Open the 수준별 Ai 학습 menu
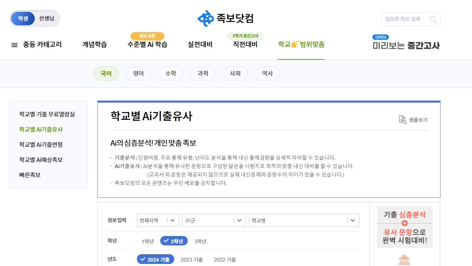Image resolution: width=472 pixels, height=266 pixels. [147, 45]
